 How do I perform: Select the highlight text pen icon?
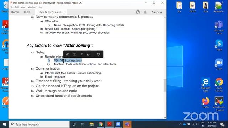[67, 54]
